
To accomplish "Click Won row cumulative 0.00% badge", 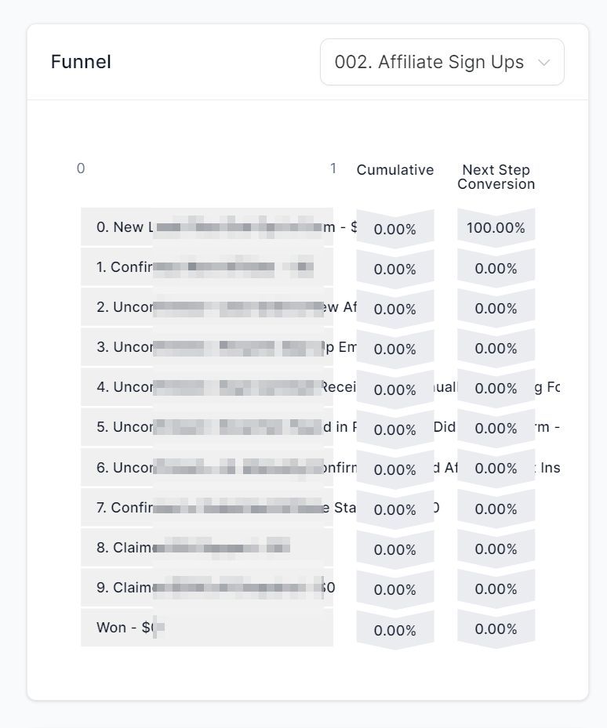I will [x=394, y=629].
